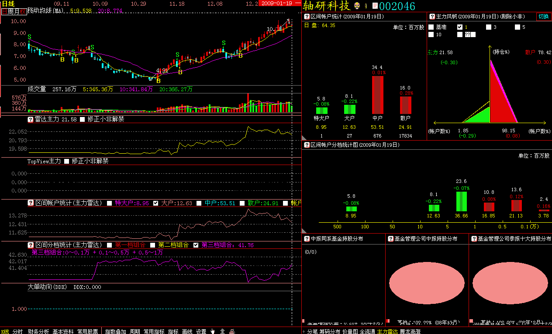This screenshot has width=552, height=334.
Task: Click the small flame icon after the mask
Action: 366,6
